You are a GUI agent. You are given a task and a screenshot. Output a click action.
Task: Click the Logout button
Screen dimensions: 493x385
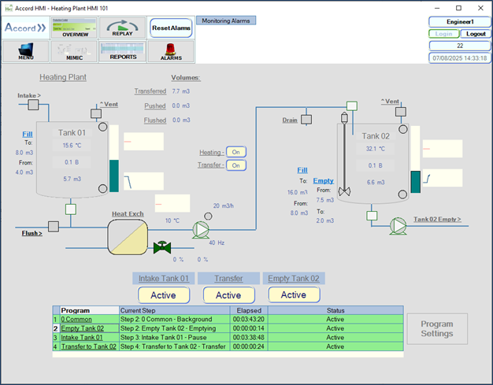point(476,34)
